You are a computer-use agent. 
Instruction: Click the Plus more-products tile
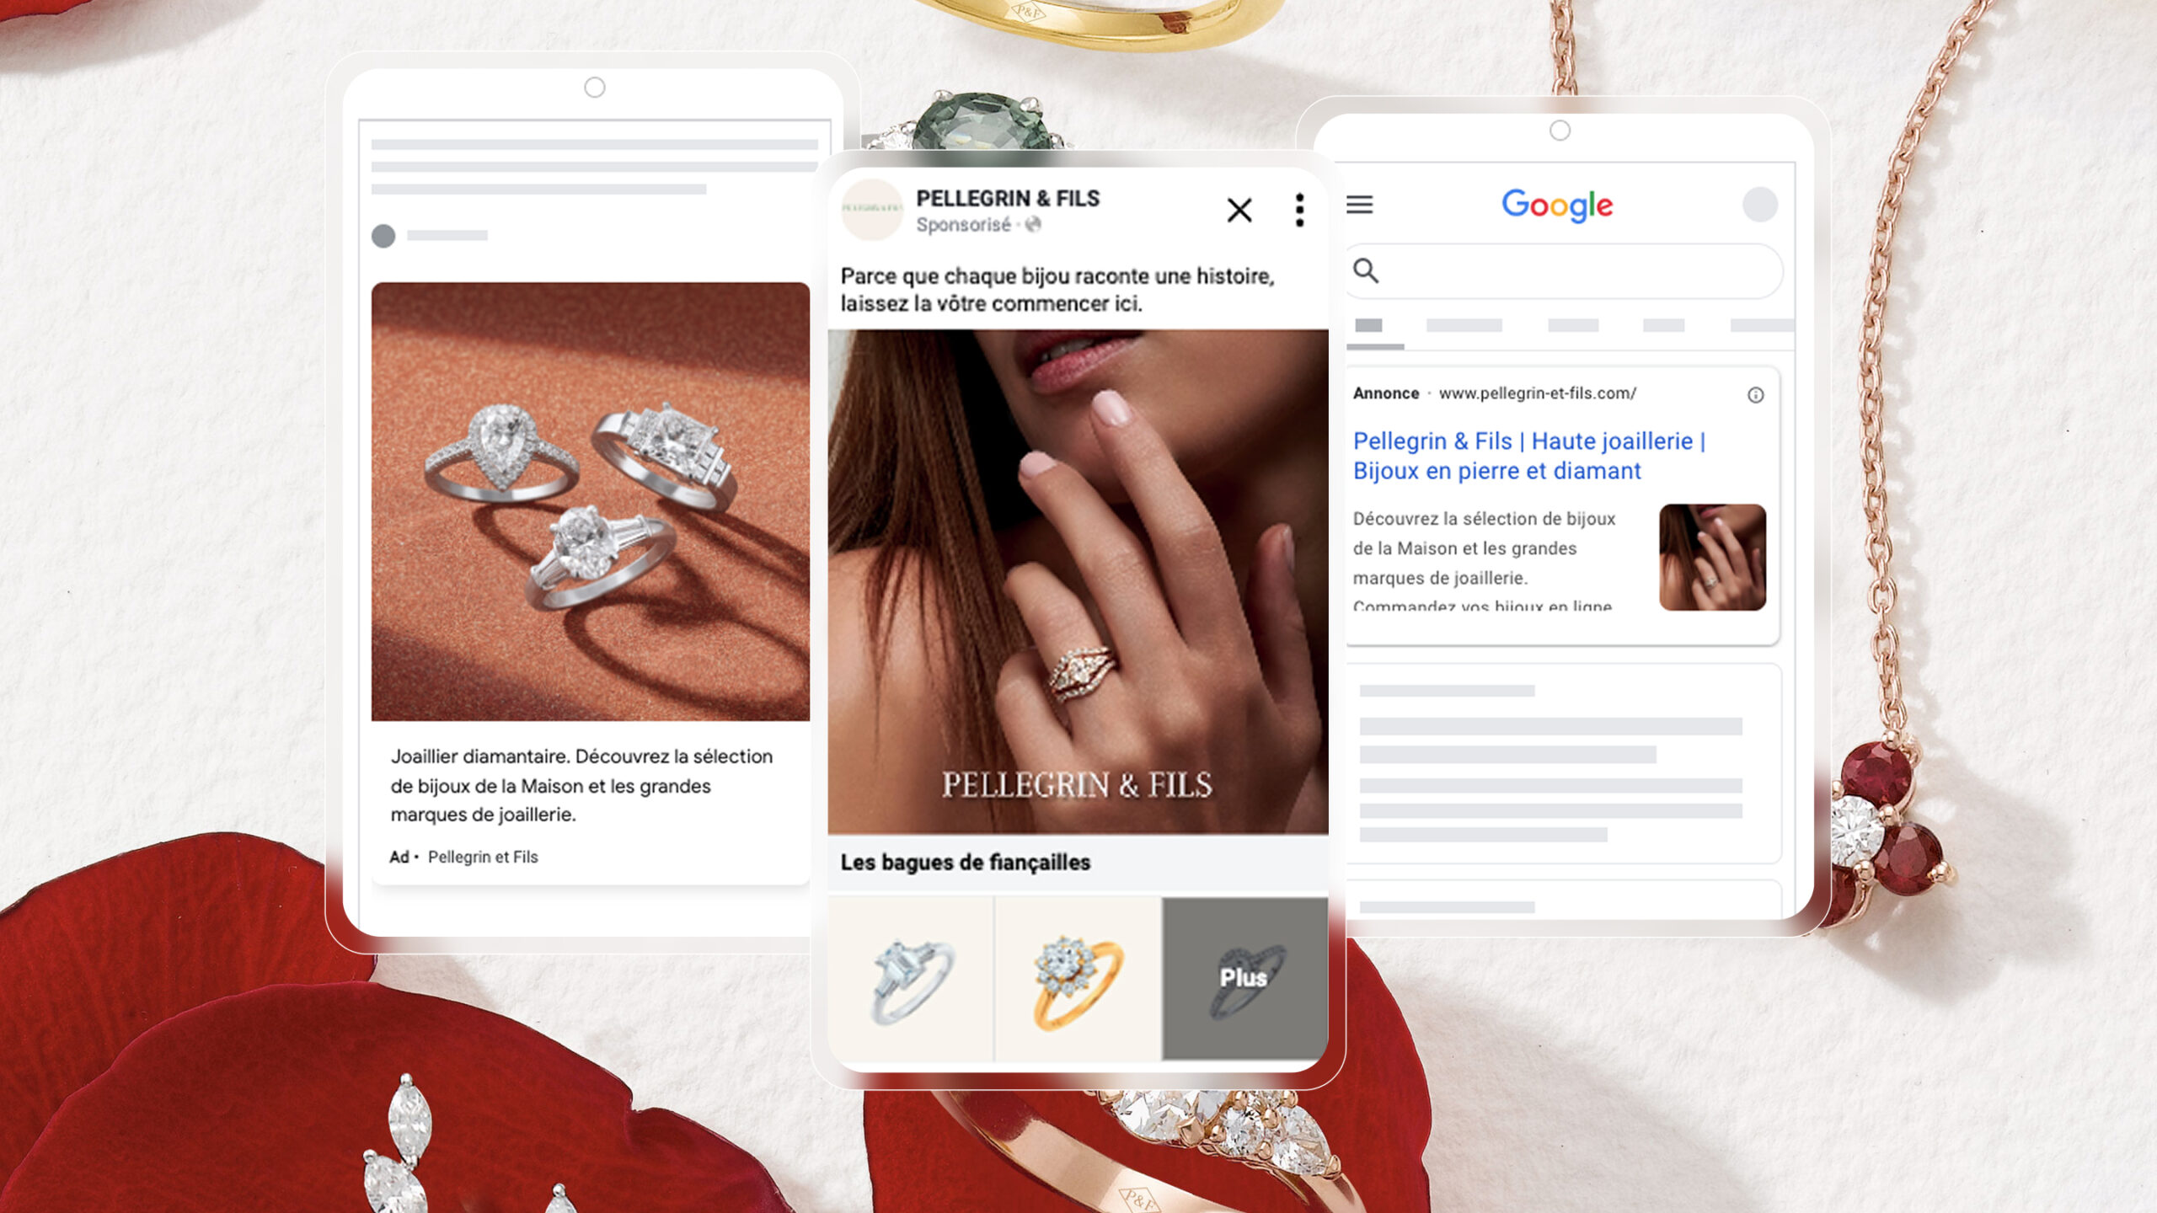point(1244,977)
